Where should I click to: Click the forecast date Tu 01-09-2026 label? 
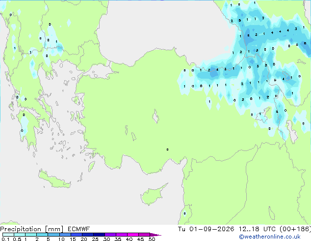click(206, 229)
